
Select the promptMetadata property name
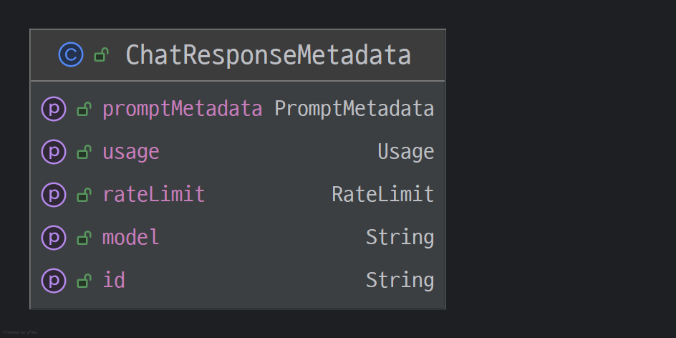(x=182, y=109)
